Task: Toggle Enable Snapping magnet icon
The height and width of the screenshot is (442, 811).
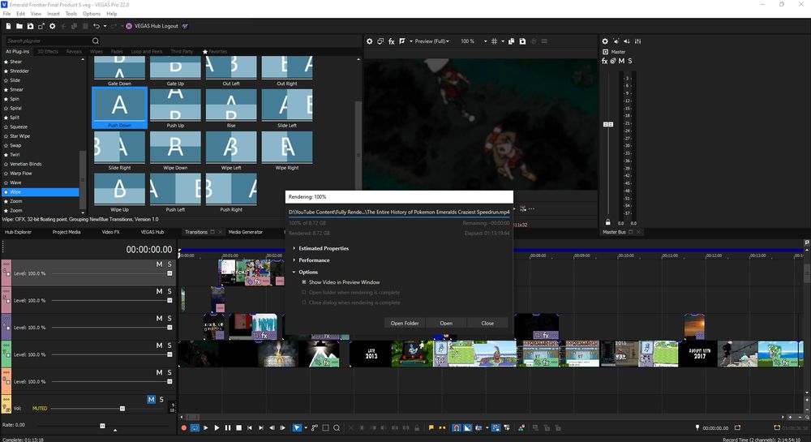Action: [456, 428]
